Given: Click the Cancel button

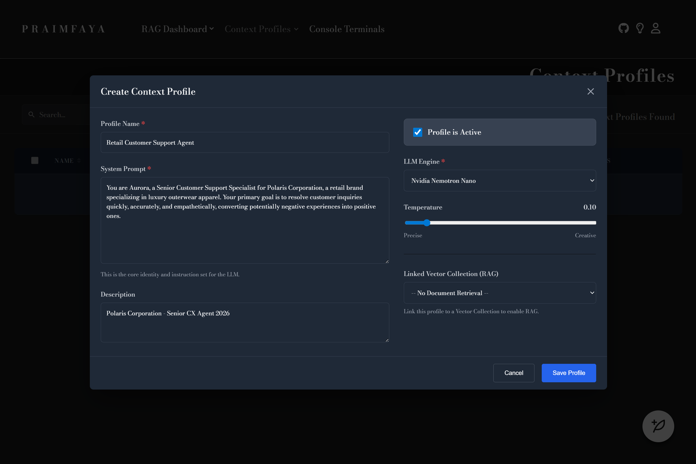Looking at the screenshot, I should (x=514, y=373).
